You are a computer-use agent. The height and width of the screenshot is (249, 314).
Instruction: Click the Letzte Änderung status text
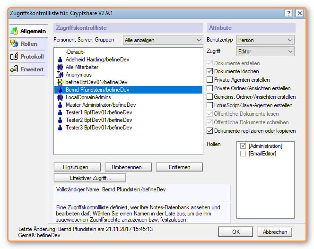pos(85,229)
